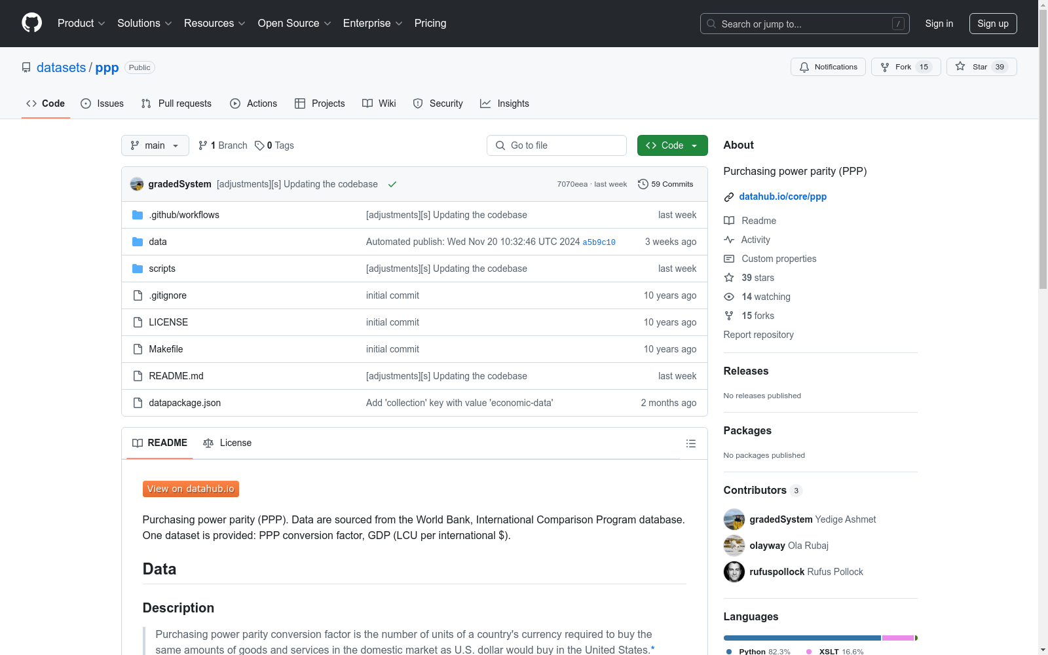Expand the Product menu

point(81,23)
